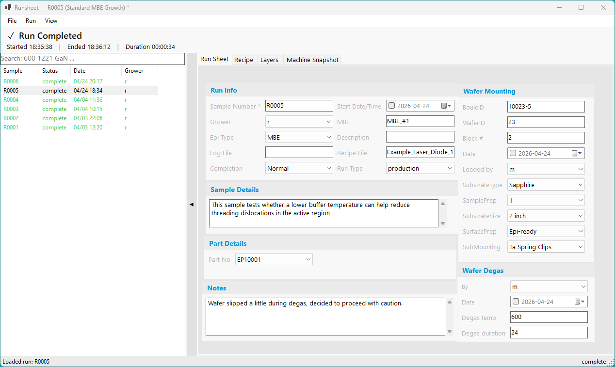Viewport: 615px width, 367px height.
Task: Open the File menu
Action: (x=12, y=21)
